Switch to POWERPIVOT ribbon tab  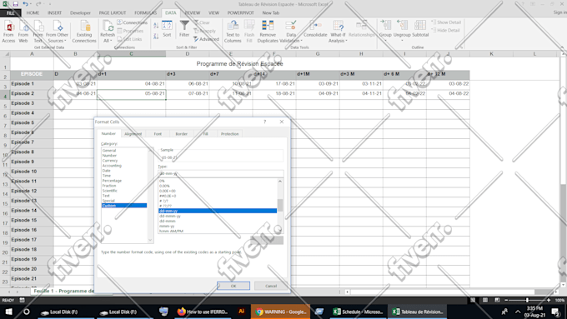coord(240,13)
